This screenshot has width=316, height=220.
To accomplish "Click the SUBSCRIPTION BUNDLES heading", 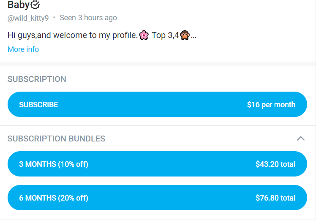I will click(56, 139).
